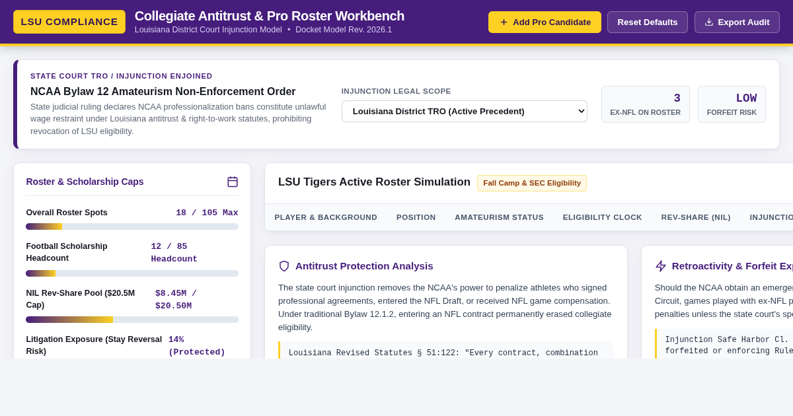The height and width of the screenshot is (416, 793).
Task: Click the lightning bolt icon beside Retroactivity heading
Action: 661,266
